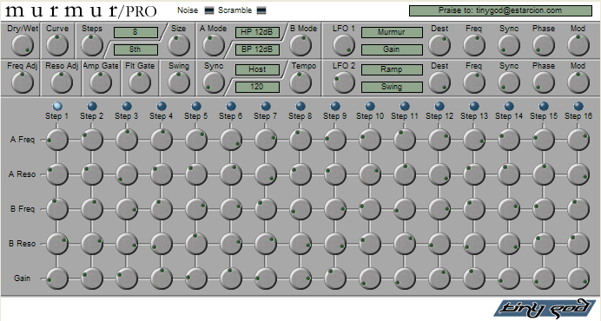Click the B Reso knob for Step 6
Image resolution: width=601 pixels, height=321 pixels.
pos(231,244)
